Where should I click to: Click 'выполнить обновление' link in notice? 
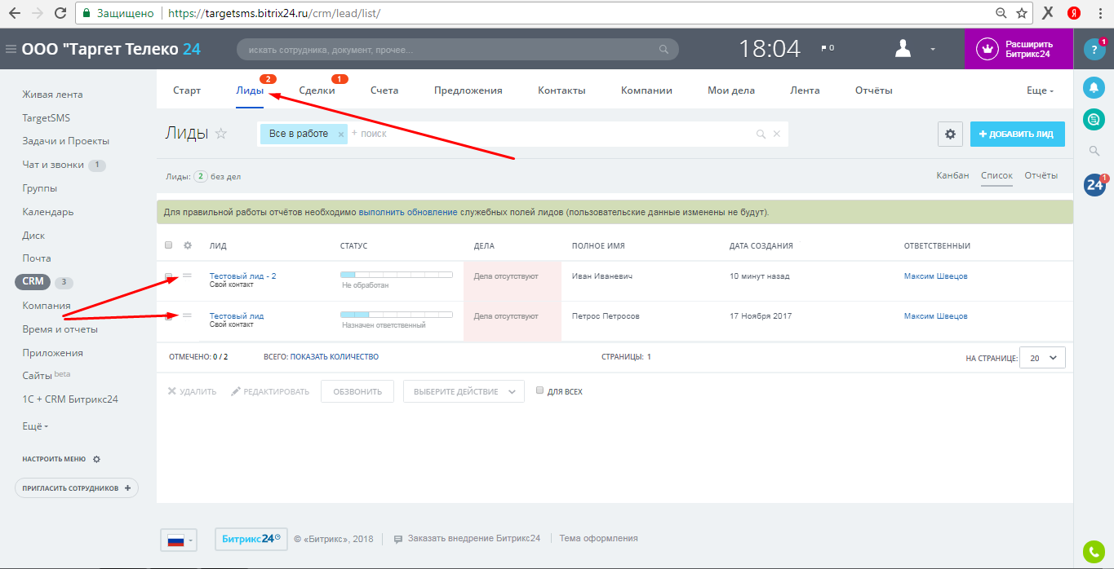pyautogui.click(x=408, y=212)
